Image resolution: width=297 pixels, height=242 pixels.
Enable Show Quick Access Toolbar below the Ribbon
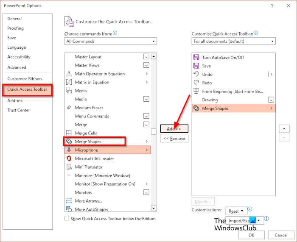pyautogui.click(x=67, y=218)
